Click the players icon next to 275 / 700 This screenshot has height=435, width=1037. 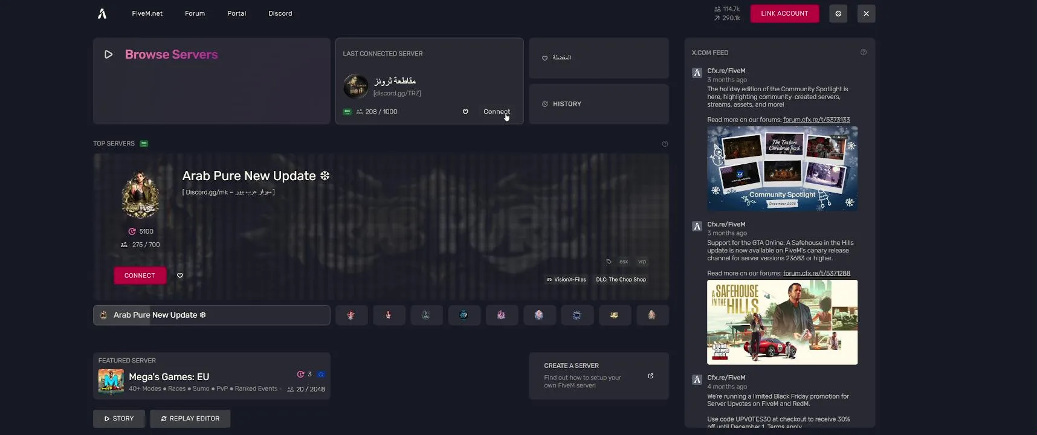pos(124,245)
